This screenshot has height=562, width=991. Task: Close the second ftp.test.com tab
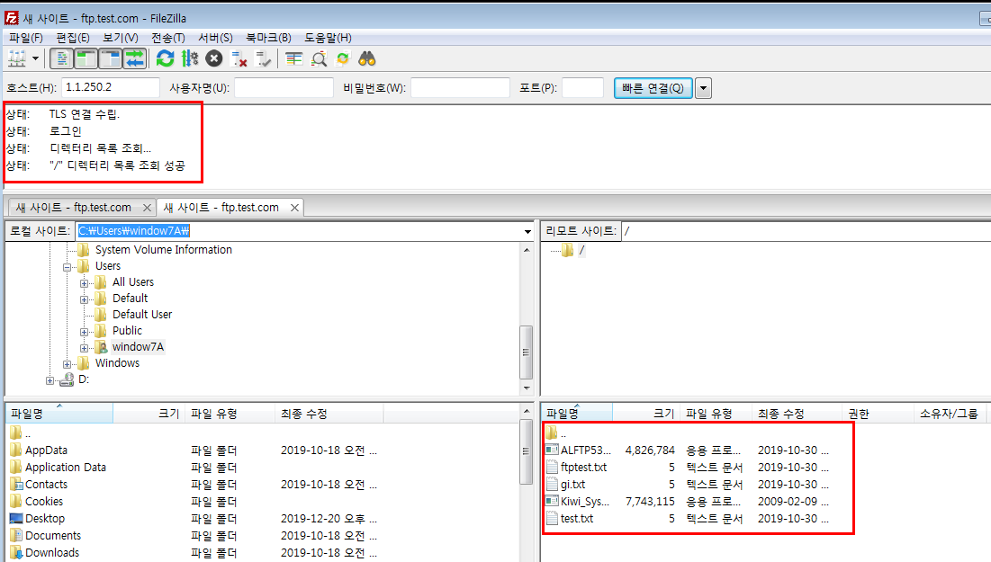point(294,207)
